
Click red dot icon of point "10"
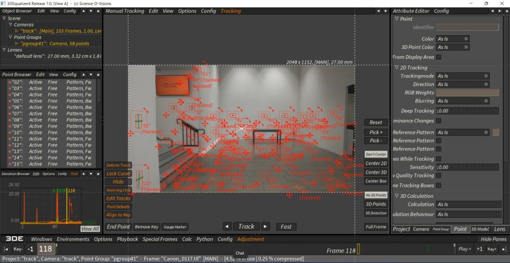pyautogui.click(x=10, y=132)
